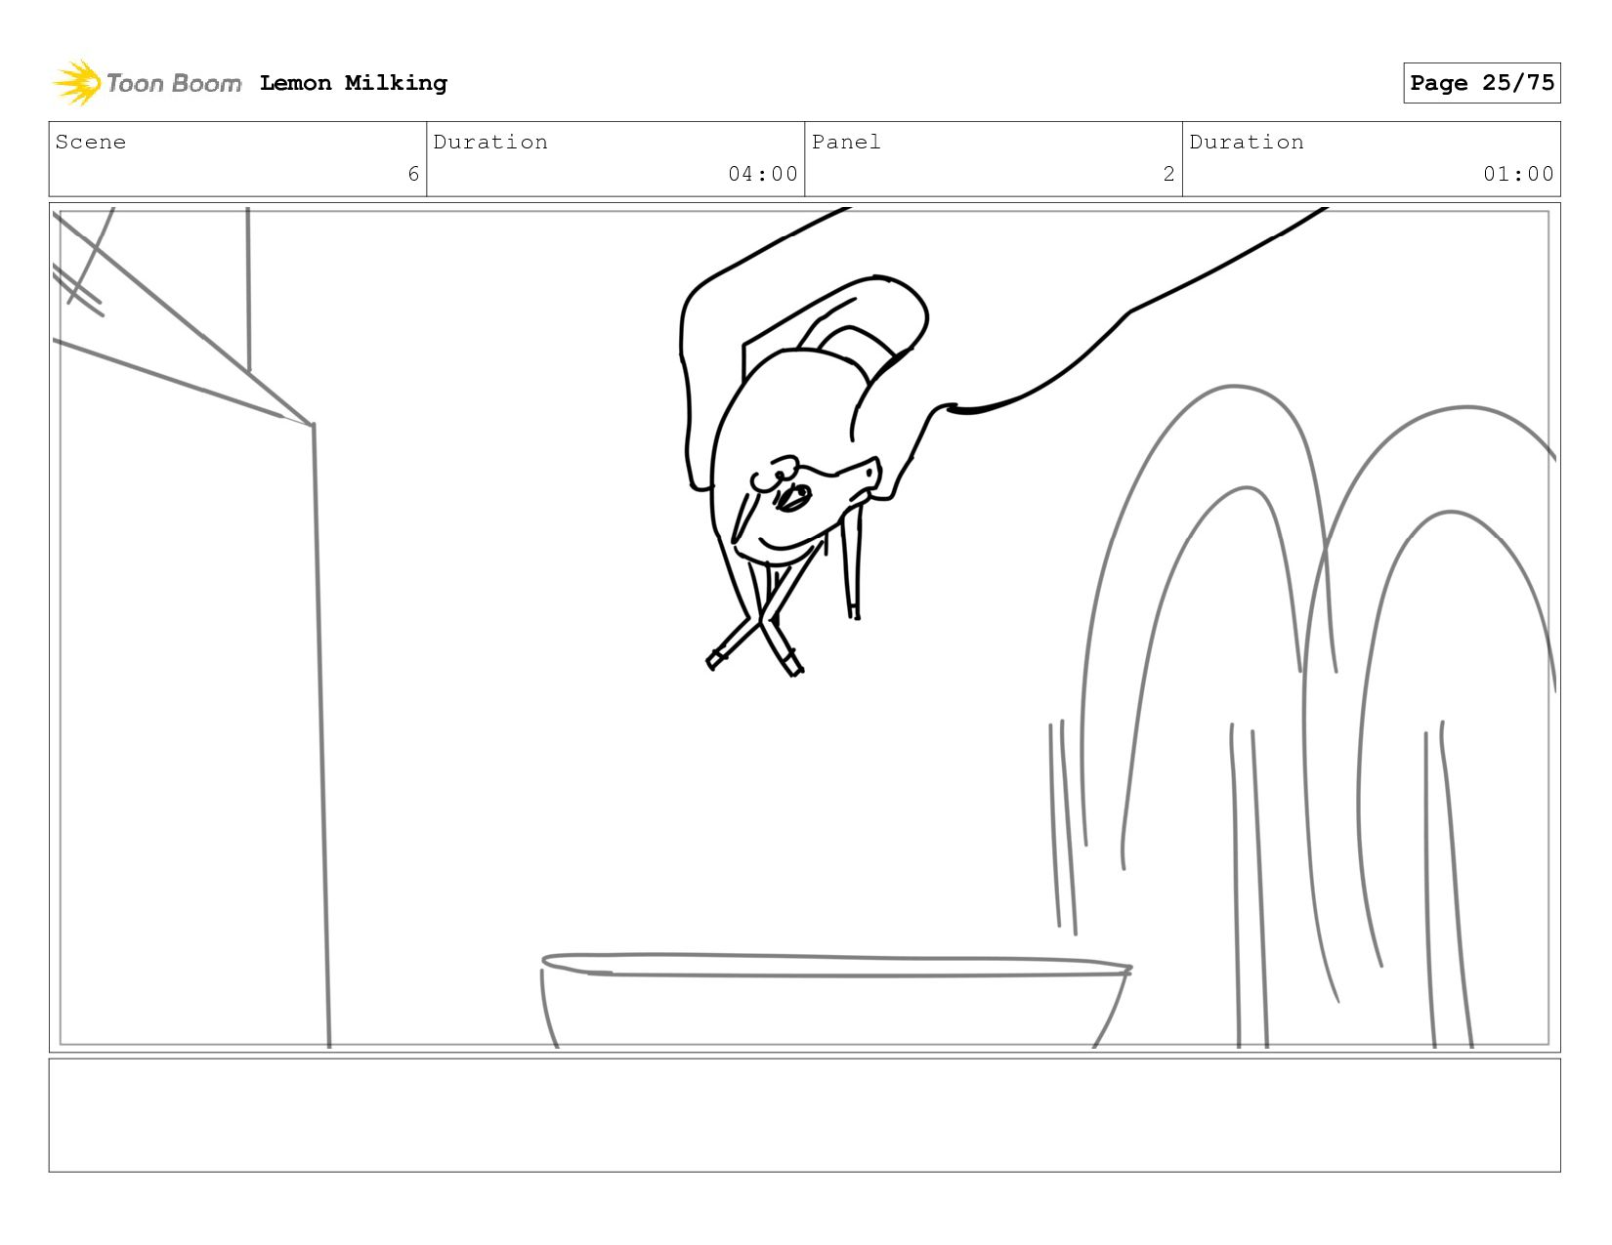Screen dimensions: 1612x1245
Task: Click the 'Scene' label in header
Action: point(91,142)
